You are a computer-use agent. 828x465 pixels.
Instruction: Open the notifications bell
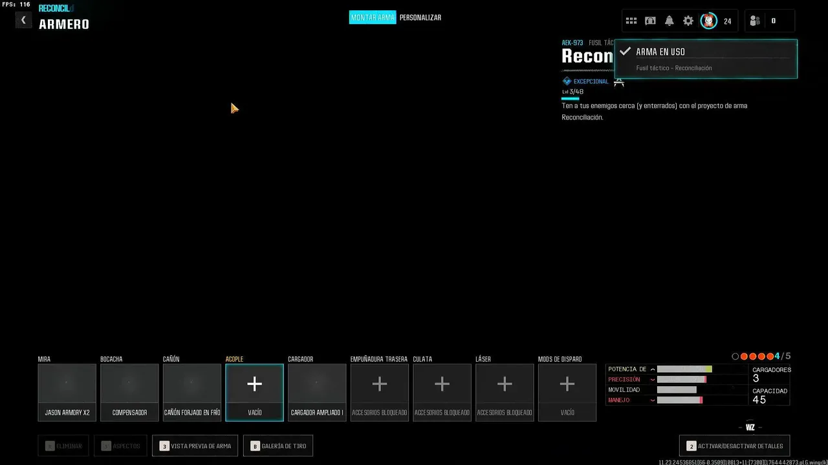click(670, 21)
